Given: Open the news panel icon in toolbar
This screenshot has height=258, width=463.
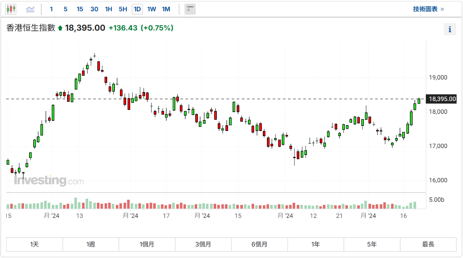Looking at the screenshot, I should pyautogui.click(x=190, y=9).
